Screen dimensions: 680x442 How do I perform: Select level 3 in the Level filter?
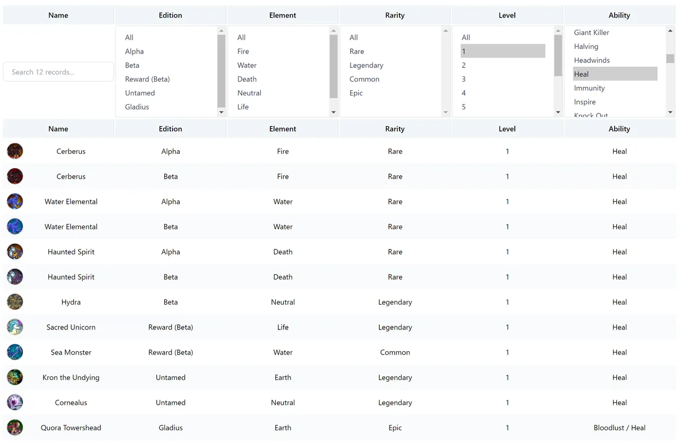503,79
